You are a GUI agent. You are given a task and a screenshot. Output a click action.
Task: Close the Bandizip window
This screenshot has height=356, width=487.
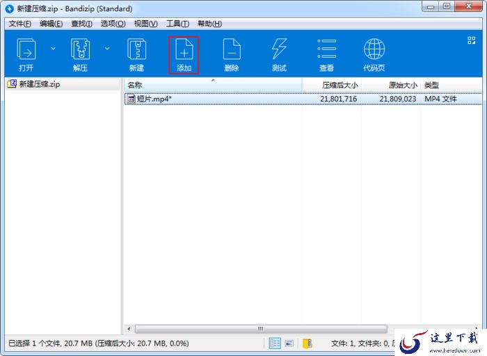pyautogui.click(x=469, y=6)
